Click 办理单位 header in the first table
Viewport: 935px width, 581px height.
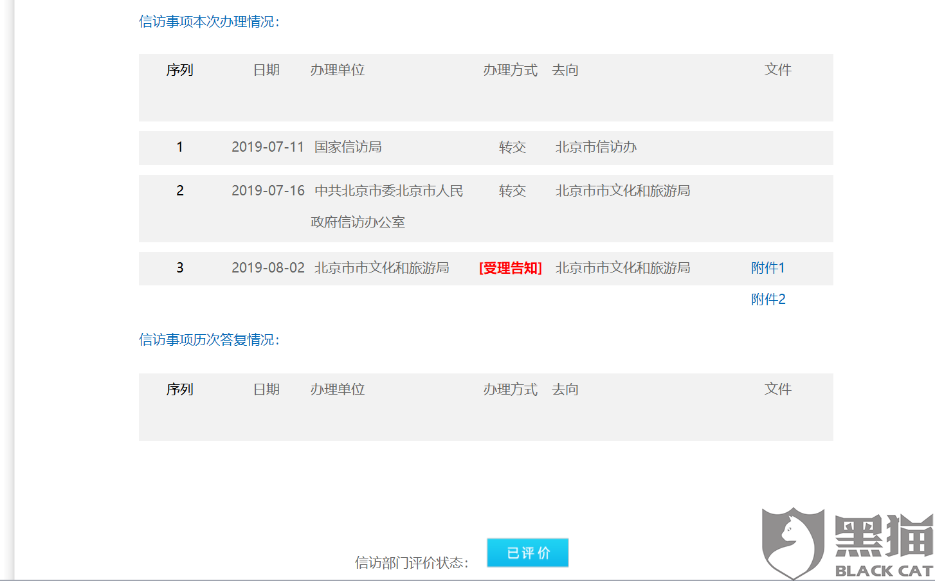tap(338, 70)
